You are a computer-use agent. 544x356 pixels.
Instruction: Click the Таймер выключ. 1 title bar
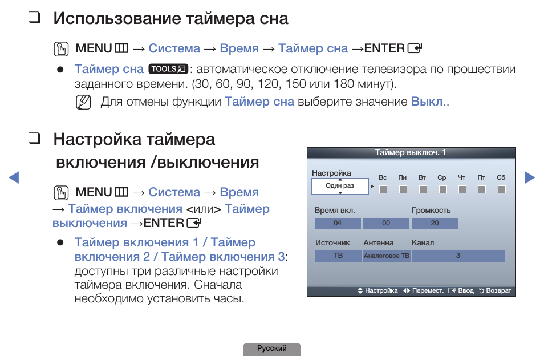coord(412,151)
